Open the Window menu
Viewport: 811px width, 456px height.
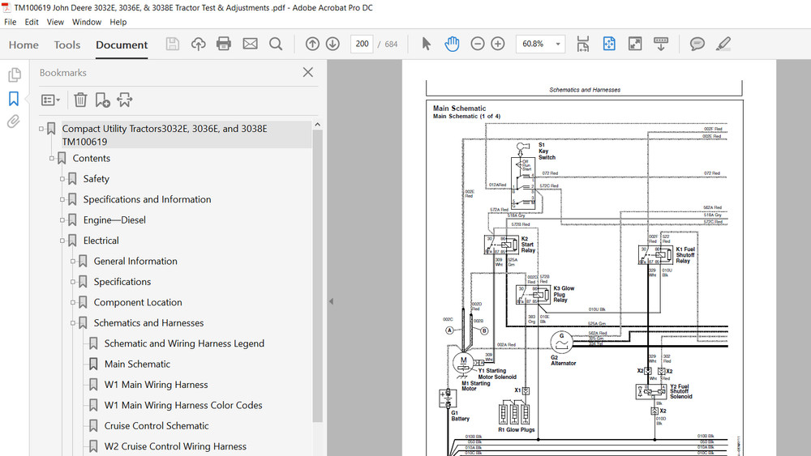click(x=87, y=22)
